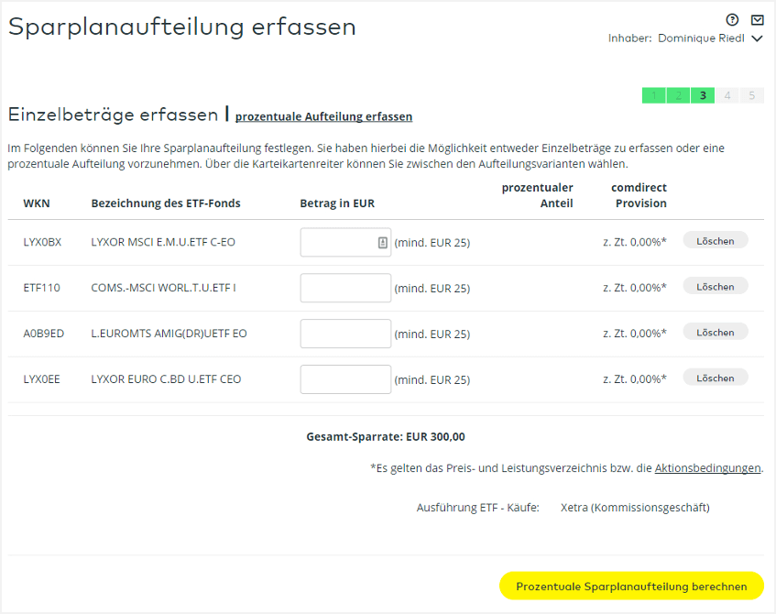
Task: Switch to 'prozentuale Aufteilung erfassen' tab
Action: coord(323,116)
